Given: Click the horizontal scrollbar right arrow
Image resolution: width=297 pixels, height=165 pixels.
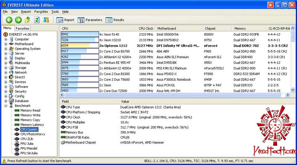Looking at the screenshot, I should pyautogui.click(x=287, y=95).
